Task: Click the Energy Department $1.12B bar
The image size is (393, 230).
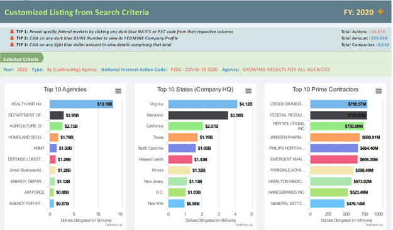Action: [x=52, y=181]
